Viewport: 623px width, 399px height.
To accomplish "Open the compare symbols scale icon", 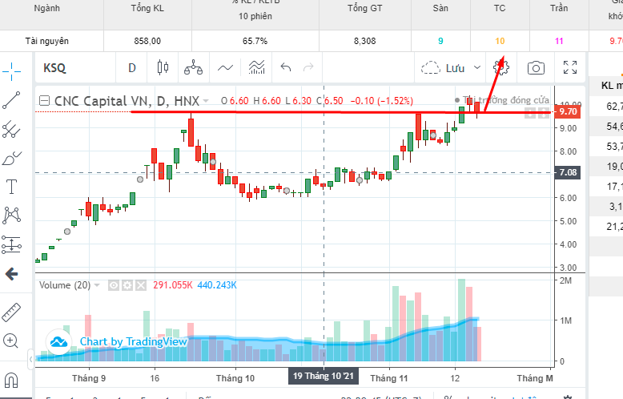I will click(194, 67).
